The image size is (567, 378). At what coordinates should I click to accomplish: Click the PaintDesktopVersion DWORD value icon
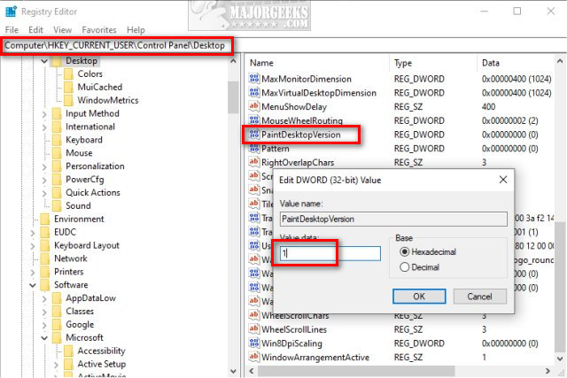point(253,135)
